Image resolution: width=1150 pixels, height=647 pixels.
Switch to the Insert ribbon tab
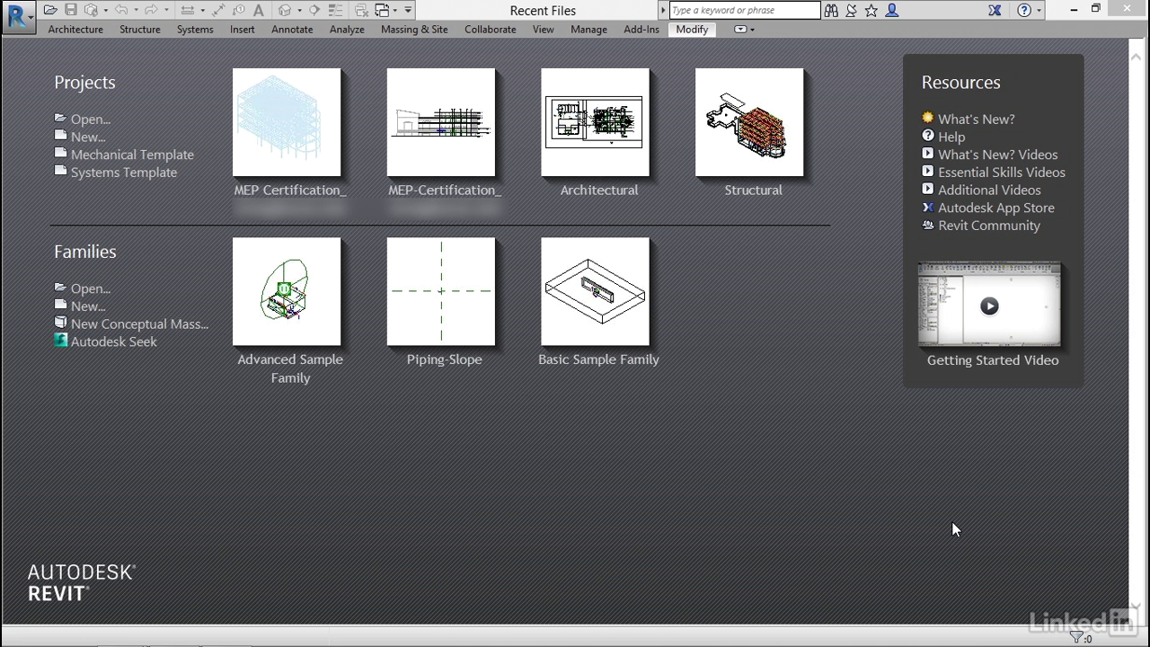click(x=243, y=30)
